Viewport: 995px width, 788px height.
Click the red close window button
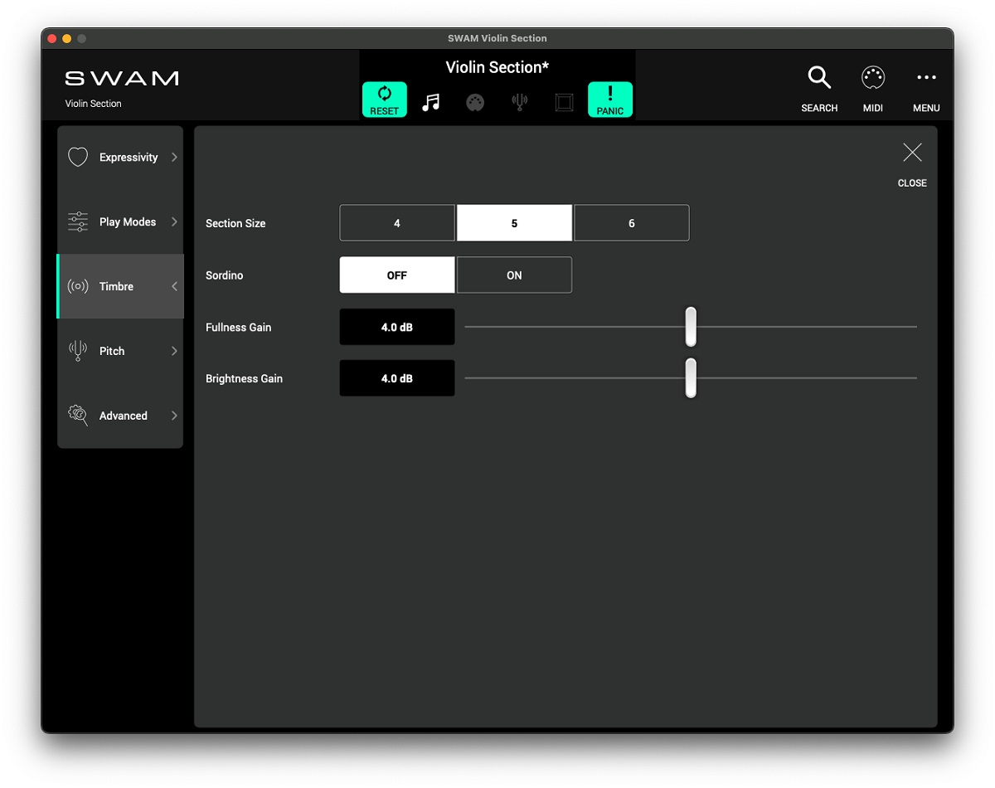[52, 38]
